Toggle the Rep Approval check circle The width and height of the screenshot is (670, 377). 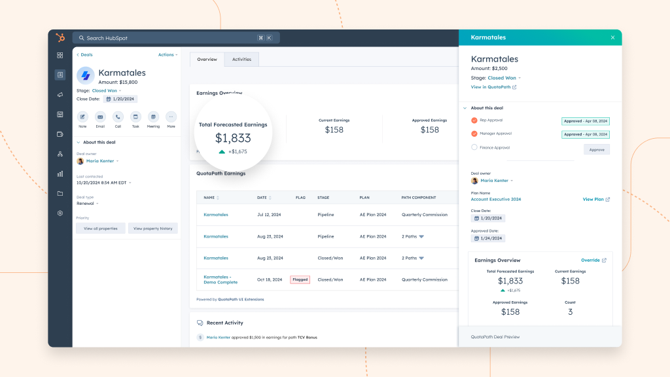point(474,120)
